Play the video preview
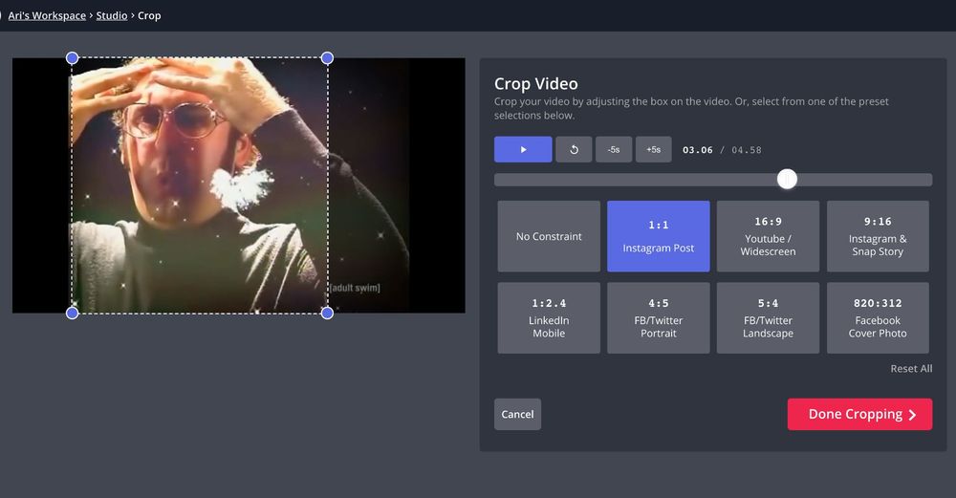This screenshot has width=956, height=498. [523, 149]
